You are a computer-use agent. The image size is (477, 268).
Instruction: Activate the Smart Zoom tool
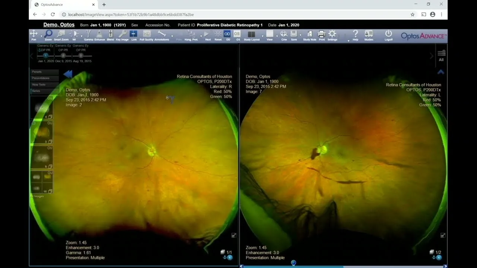[61, 35]
